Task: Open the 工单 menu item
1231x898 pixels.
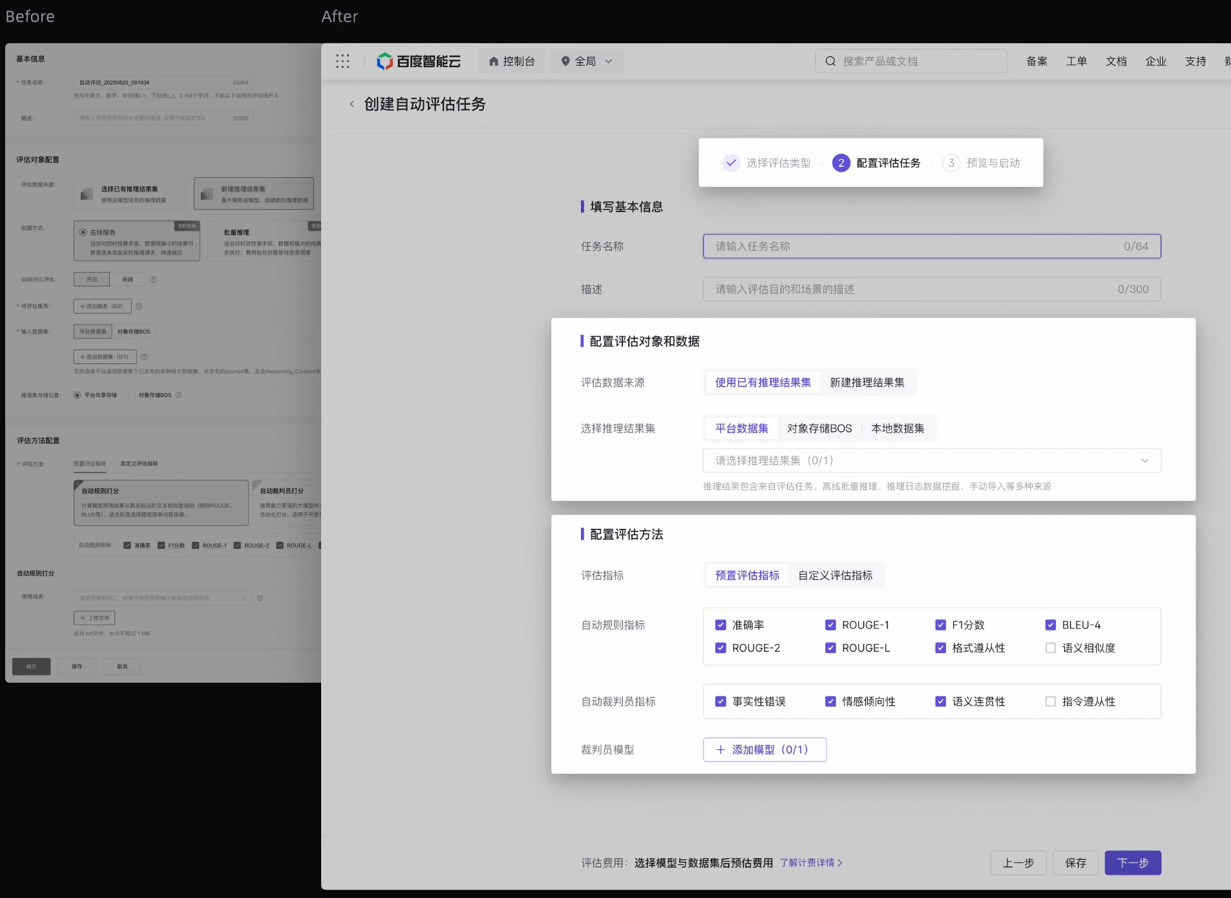Action: tap(1077, 61)
